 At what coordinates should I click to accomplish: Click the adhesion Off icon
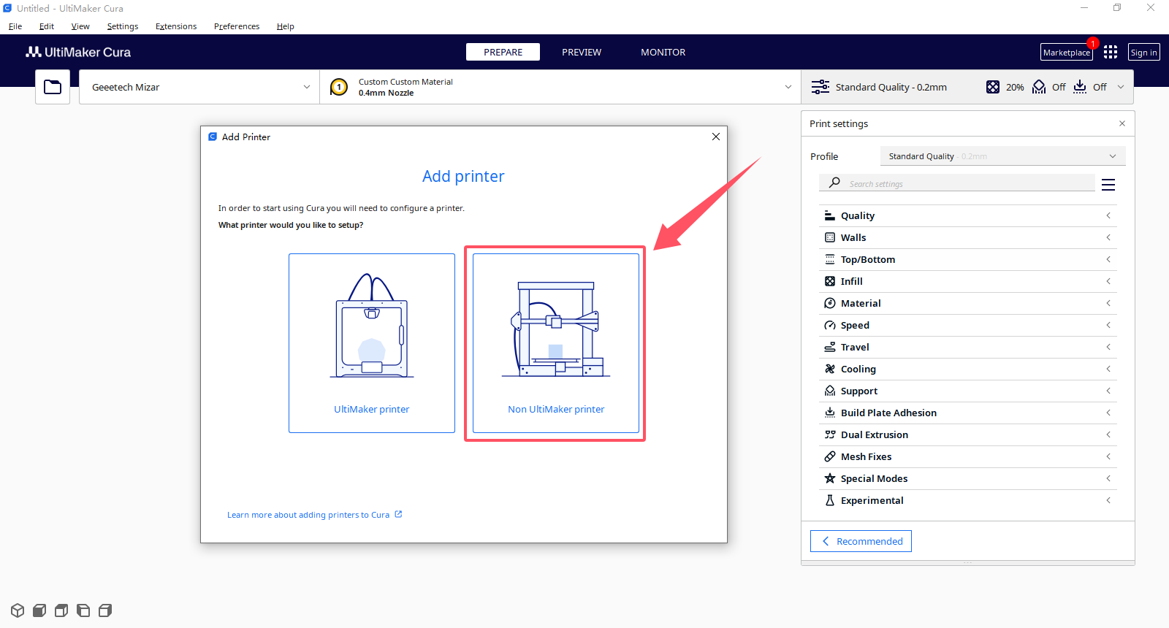pos(1080,87)
